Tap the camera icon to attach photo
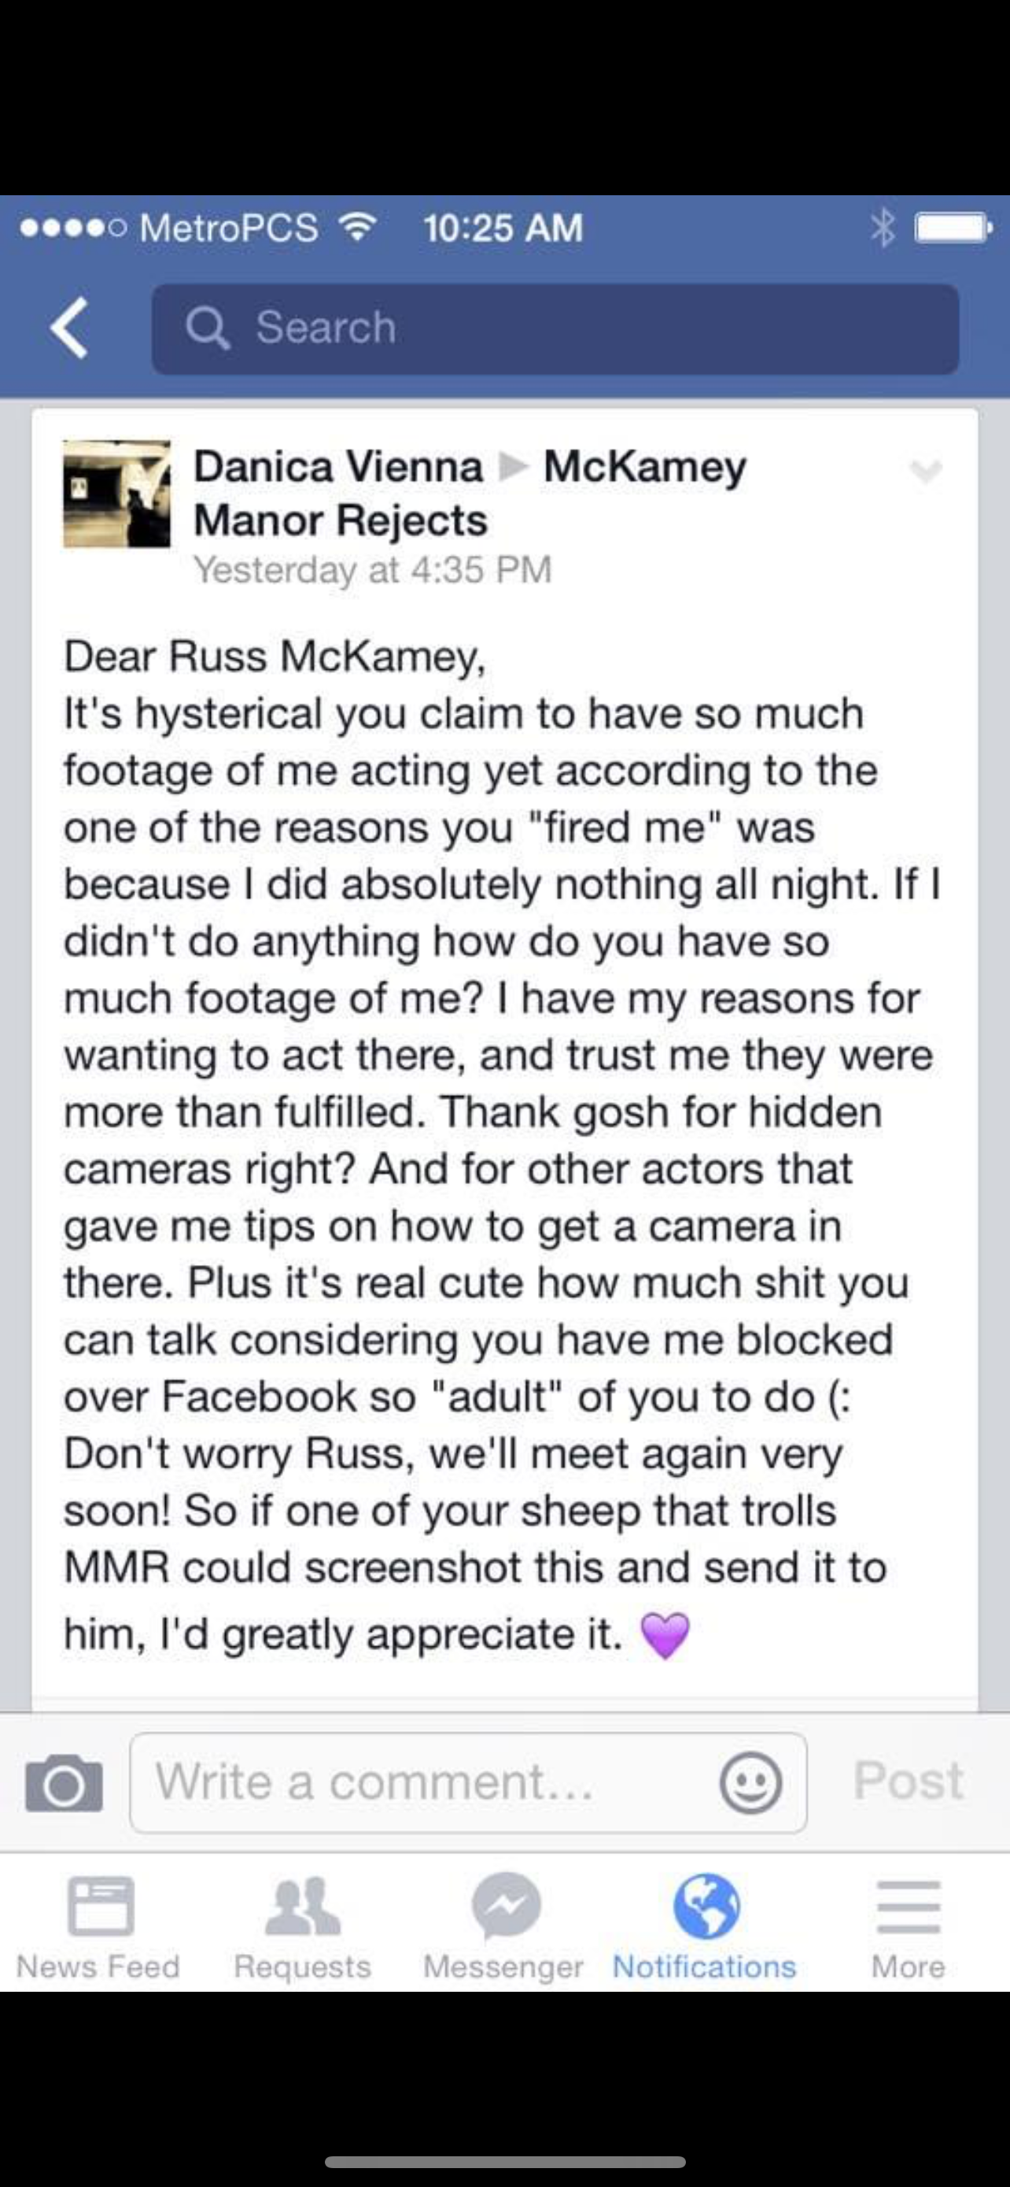Viewport: 1010px width, 2187px height. pyautogui.click(x=65, y=1782)
